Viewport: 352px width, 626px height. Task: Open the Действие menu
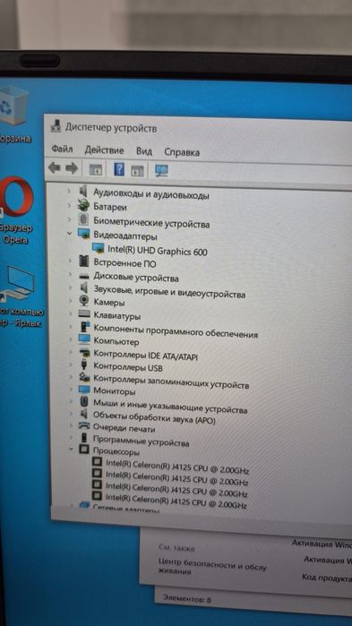tap(104, 150)
